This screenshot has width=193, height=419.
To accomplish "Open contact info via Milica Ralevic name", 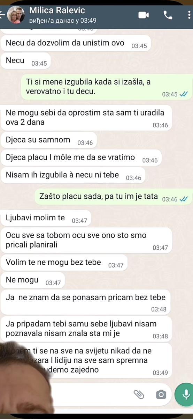I will (57, 10).
